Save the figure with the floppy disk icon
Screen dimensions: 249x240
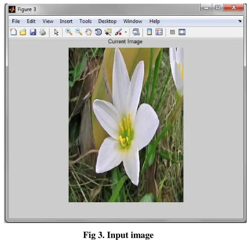33,32
